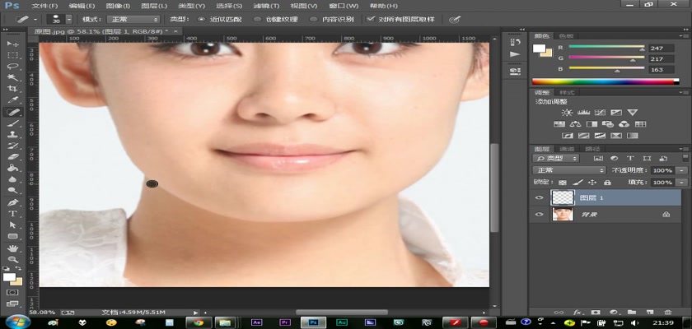Open the 图层(L) menu
The width and height of the screenshot is (692, 329).
tap(155, 6)
